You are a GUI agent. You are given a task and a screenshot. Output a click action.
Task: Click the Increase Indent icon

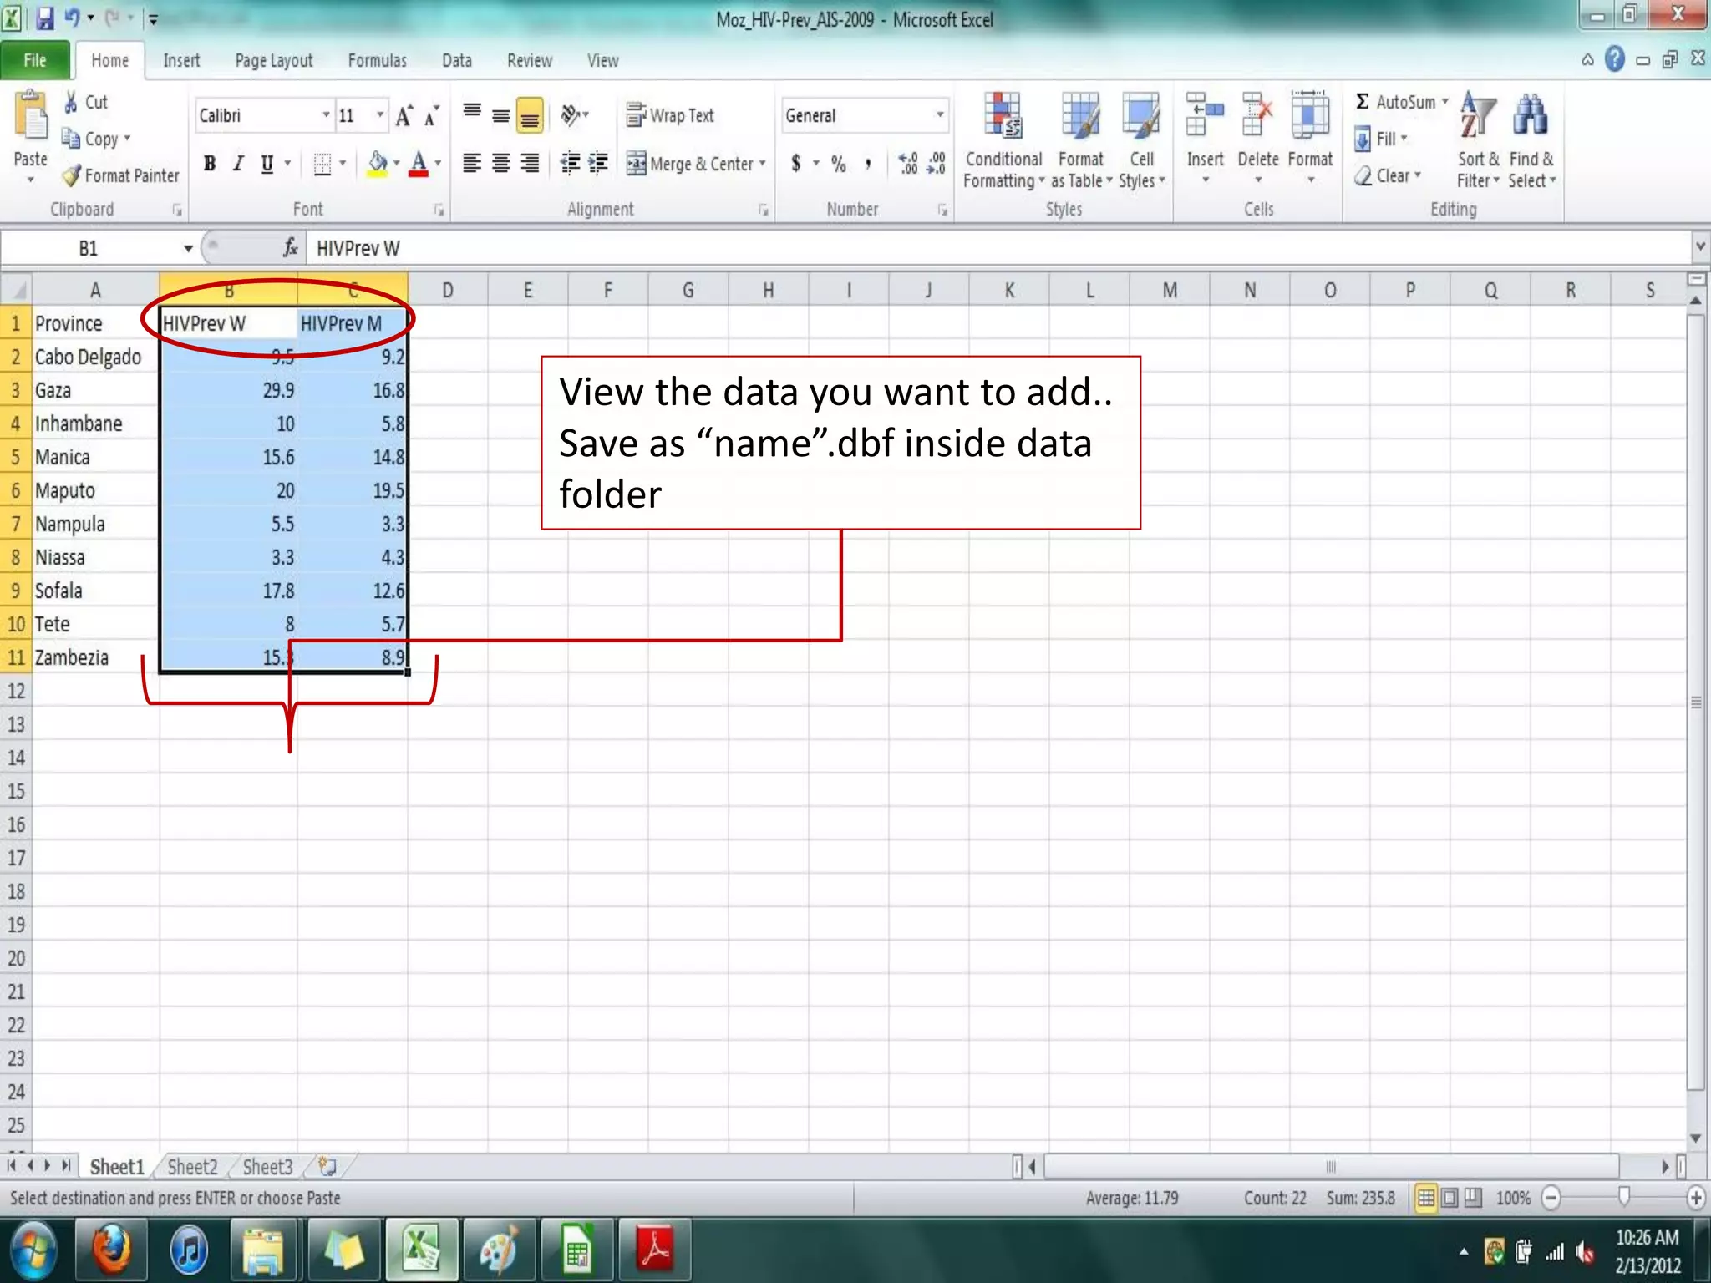pos(598,164)
